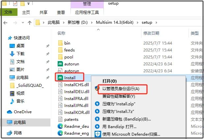Screen dimensions: 204x139
Task: Select the green NI autorun application icon
Action: pyautogui.click(x=60, y=64)
